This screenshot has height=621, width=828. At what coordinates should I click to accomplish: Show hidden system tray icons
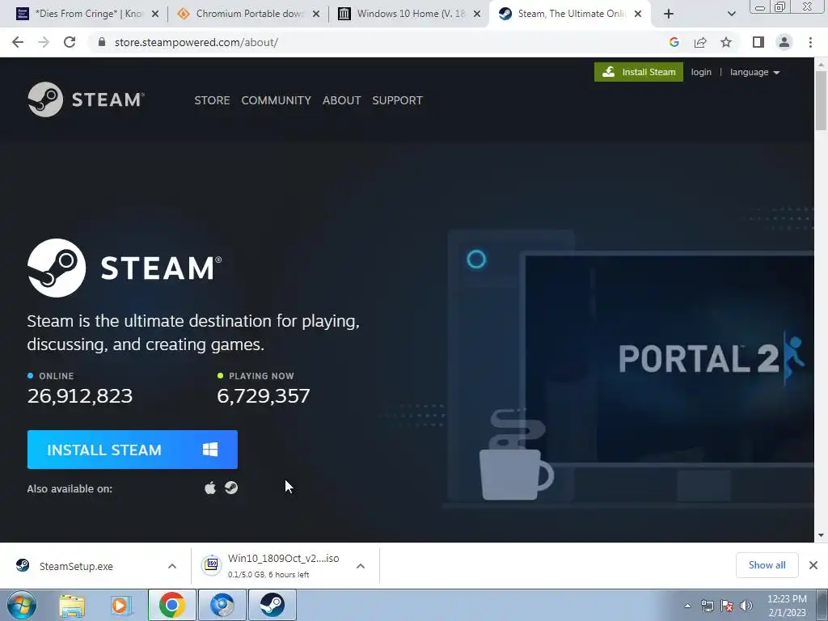tap(687, 606)
